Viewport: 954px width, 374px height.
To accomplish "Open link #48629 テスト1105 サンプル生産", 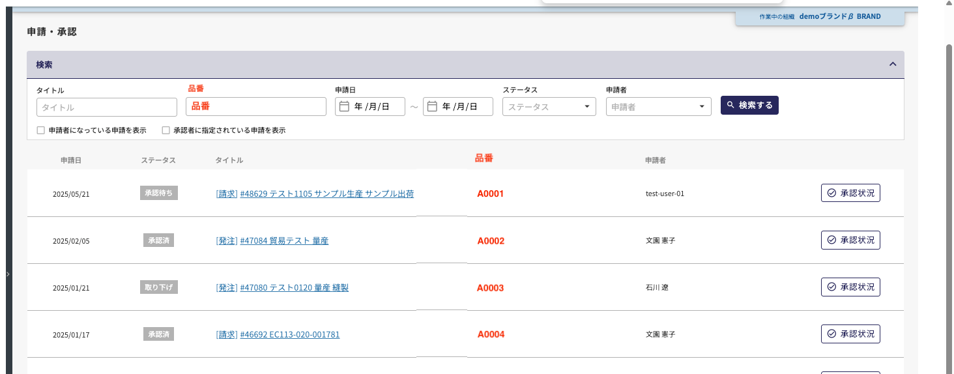I will (327, 194).
